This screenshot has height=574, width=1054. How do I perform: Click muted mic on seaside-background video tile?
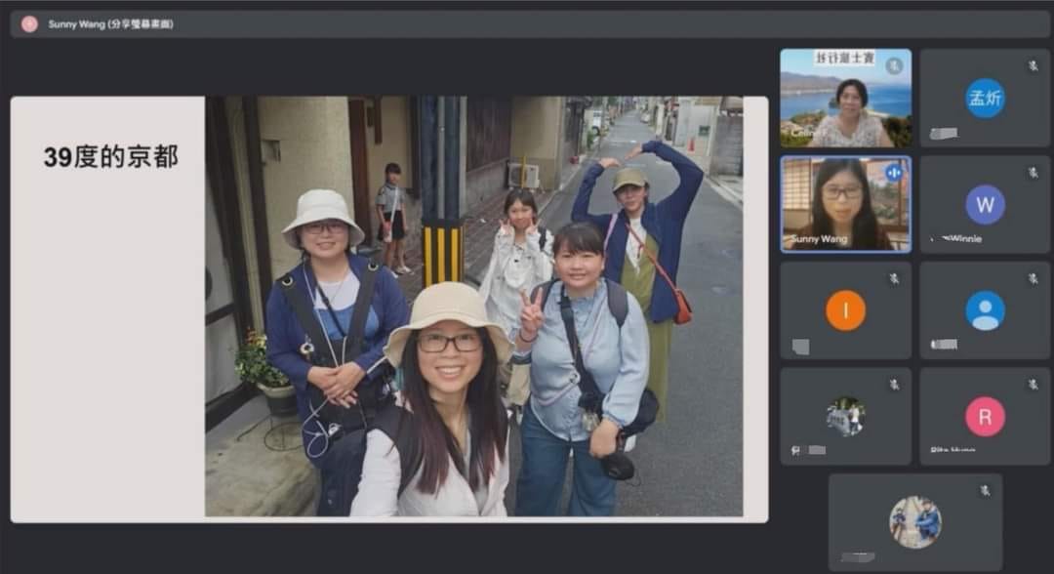click(x=894, y=66)
